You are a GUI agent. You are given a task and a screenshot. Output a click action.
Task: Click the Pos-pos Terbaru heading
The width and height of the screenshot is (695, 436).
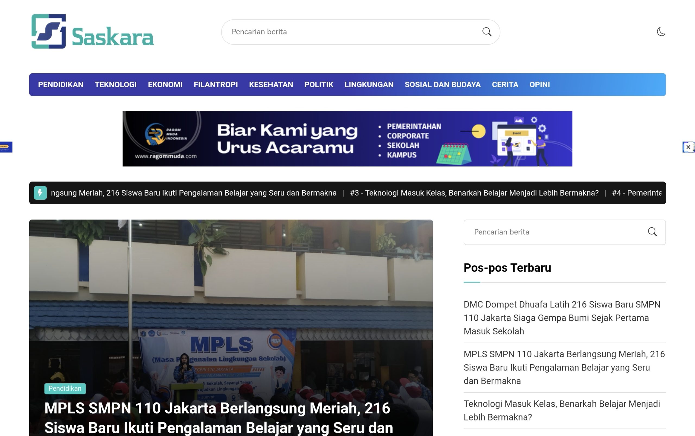[507, 268]
